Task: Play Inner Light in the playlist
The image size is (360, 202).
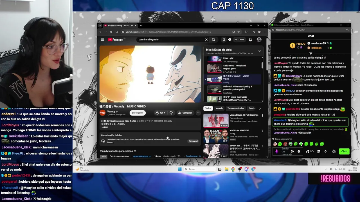Action: pos(233,59)
